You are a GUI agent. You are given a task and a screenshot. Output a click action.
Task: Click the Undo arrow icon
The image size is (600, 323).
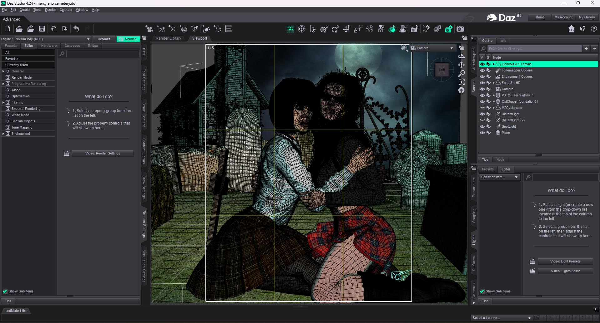tap(76, 29)
